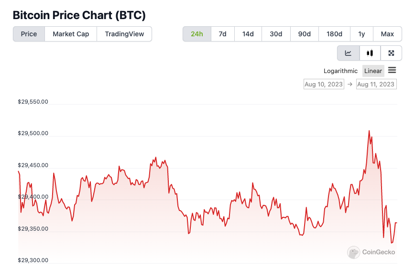The width and height of the screenshot is (415, 276).
Task: Edit end date Aug 11, 2023
Action: [376, 85]
